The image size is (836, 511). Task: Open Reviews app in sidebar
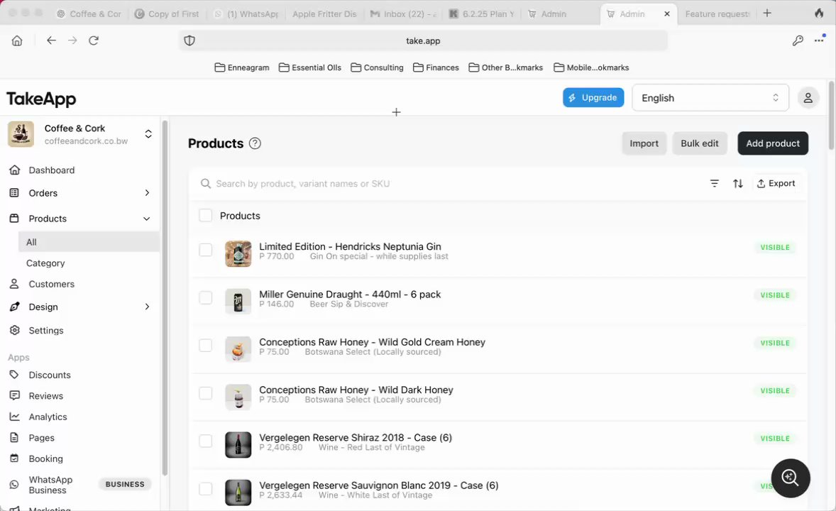[x=46, y=396]
